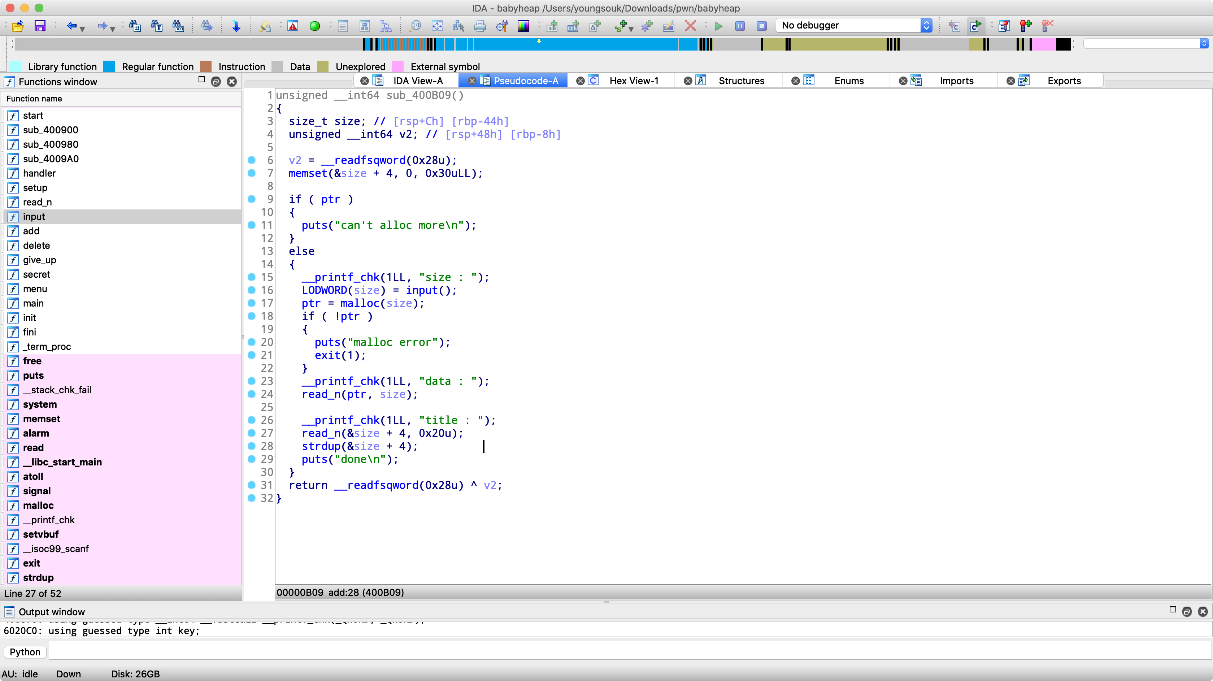Click the pink external symbol region in navigation band
Image resolution: width=1213 pixels, height=681 pixels.
coord(1043,44)
